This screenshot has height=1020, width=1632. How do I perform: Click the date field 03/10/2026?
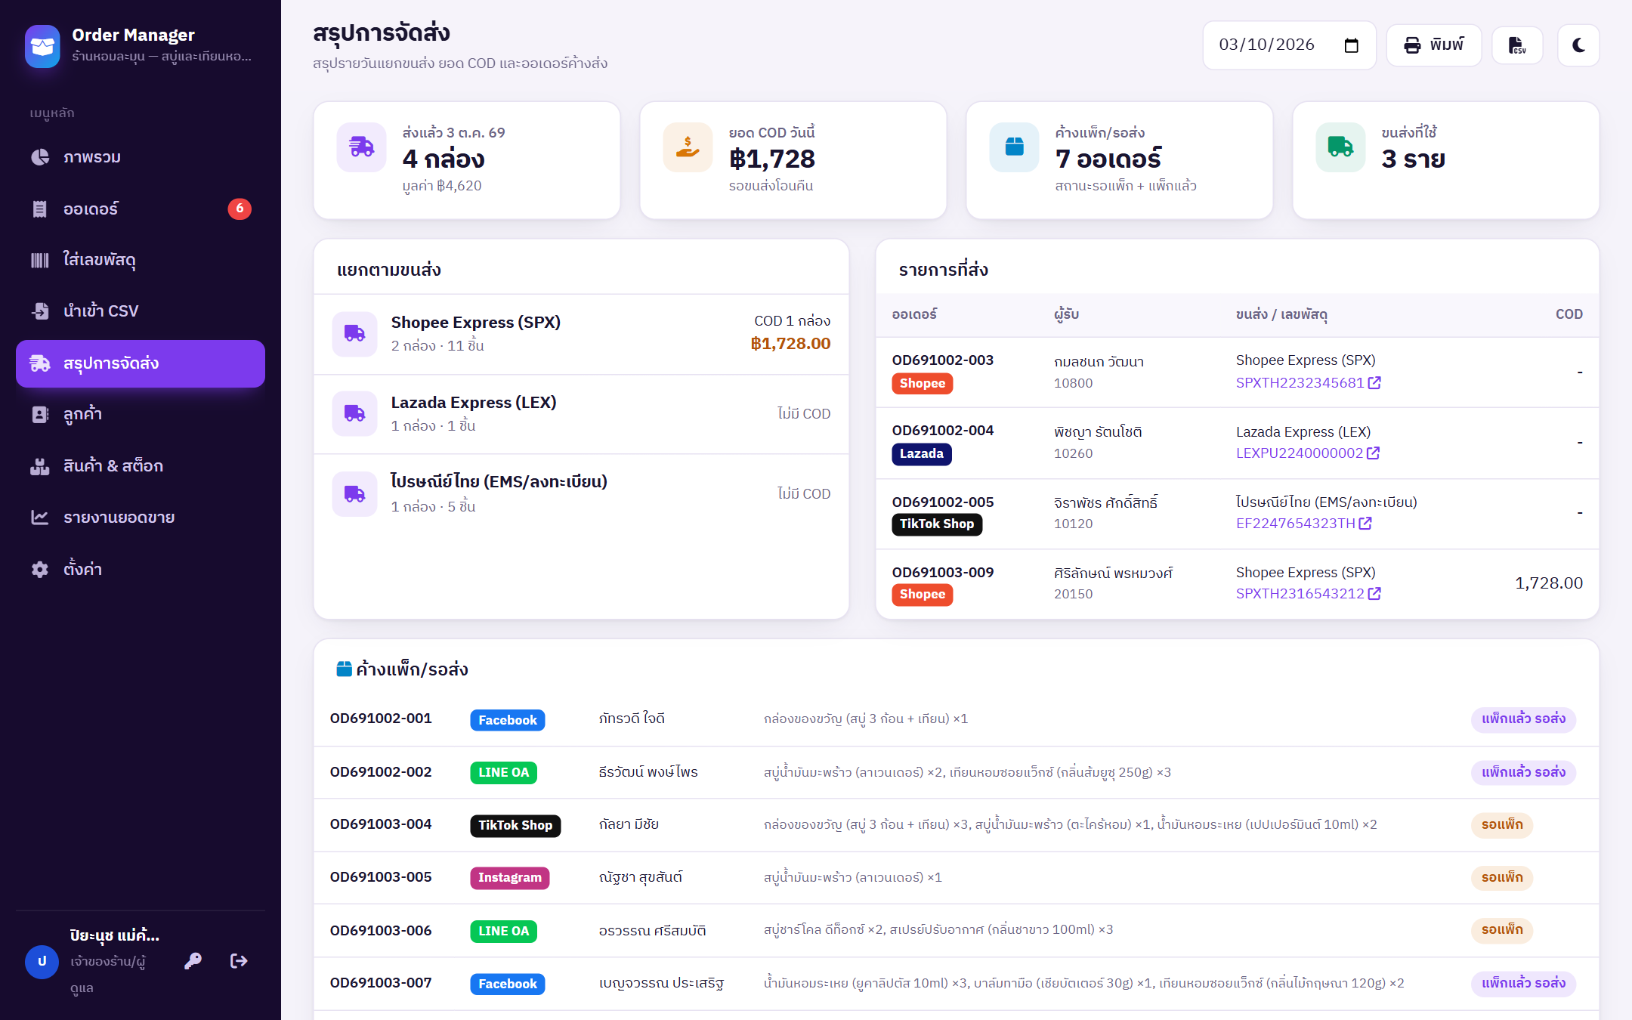point(1289,45)
